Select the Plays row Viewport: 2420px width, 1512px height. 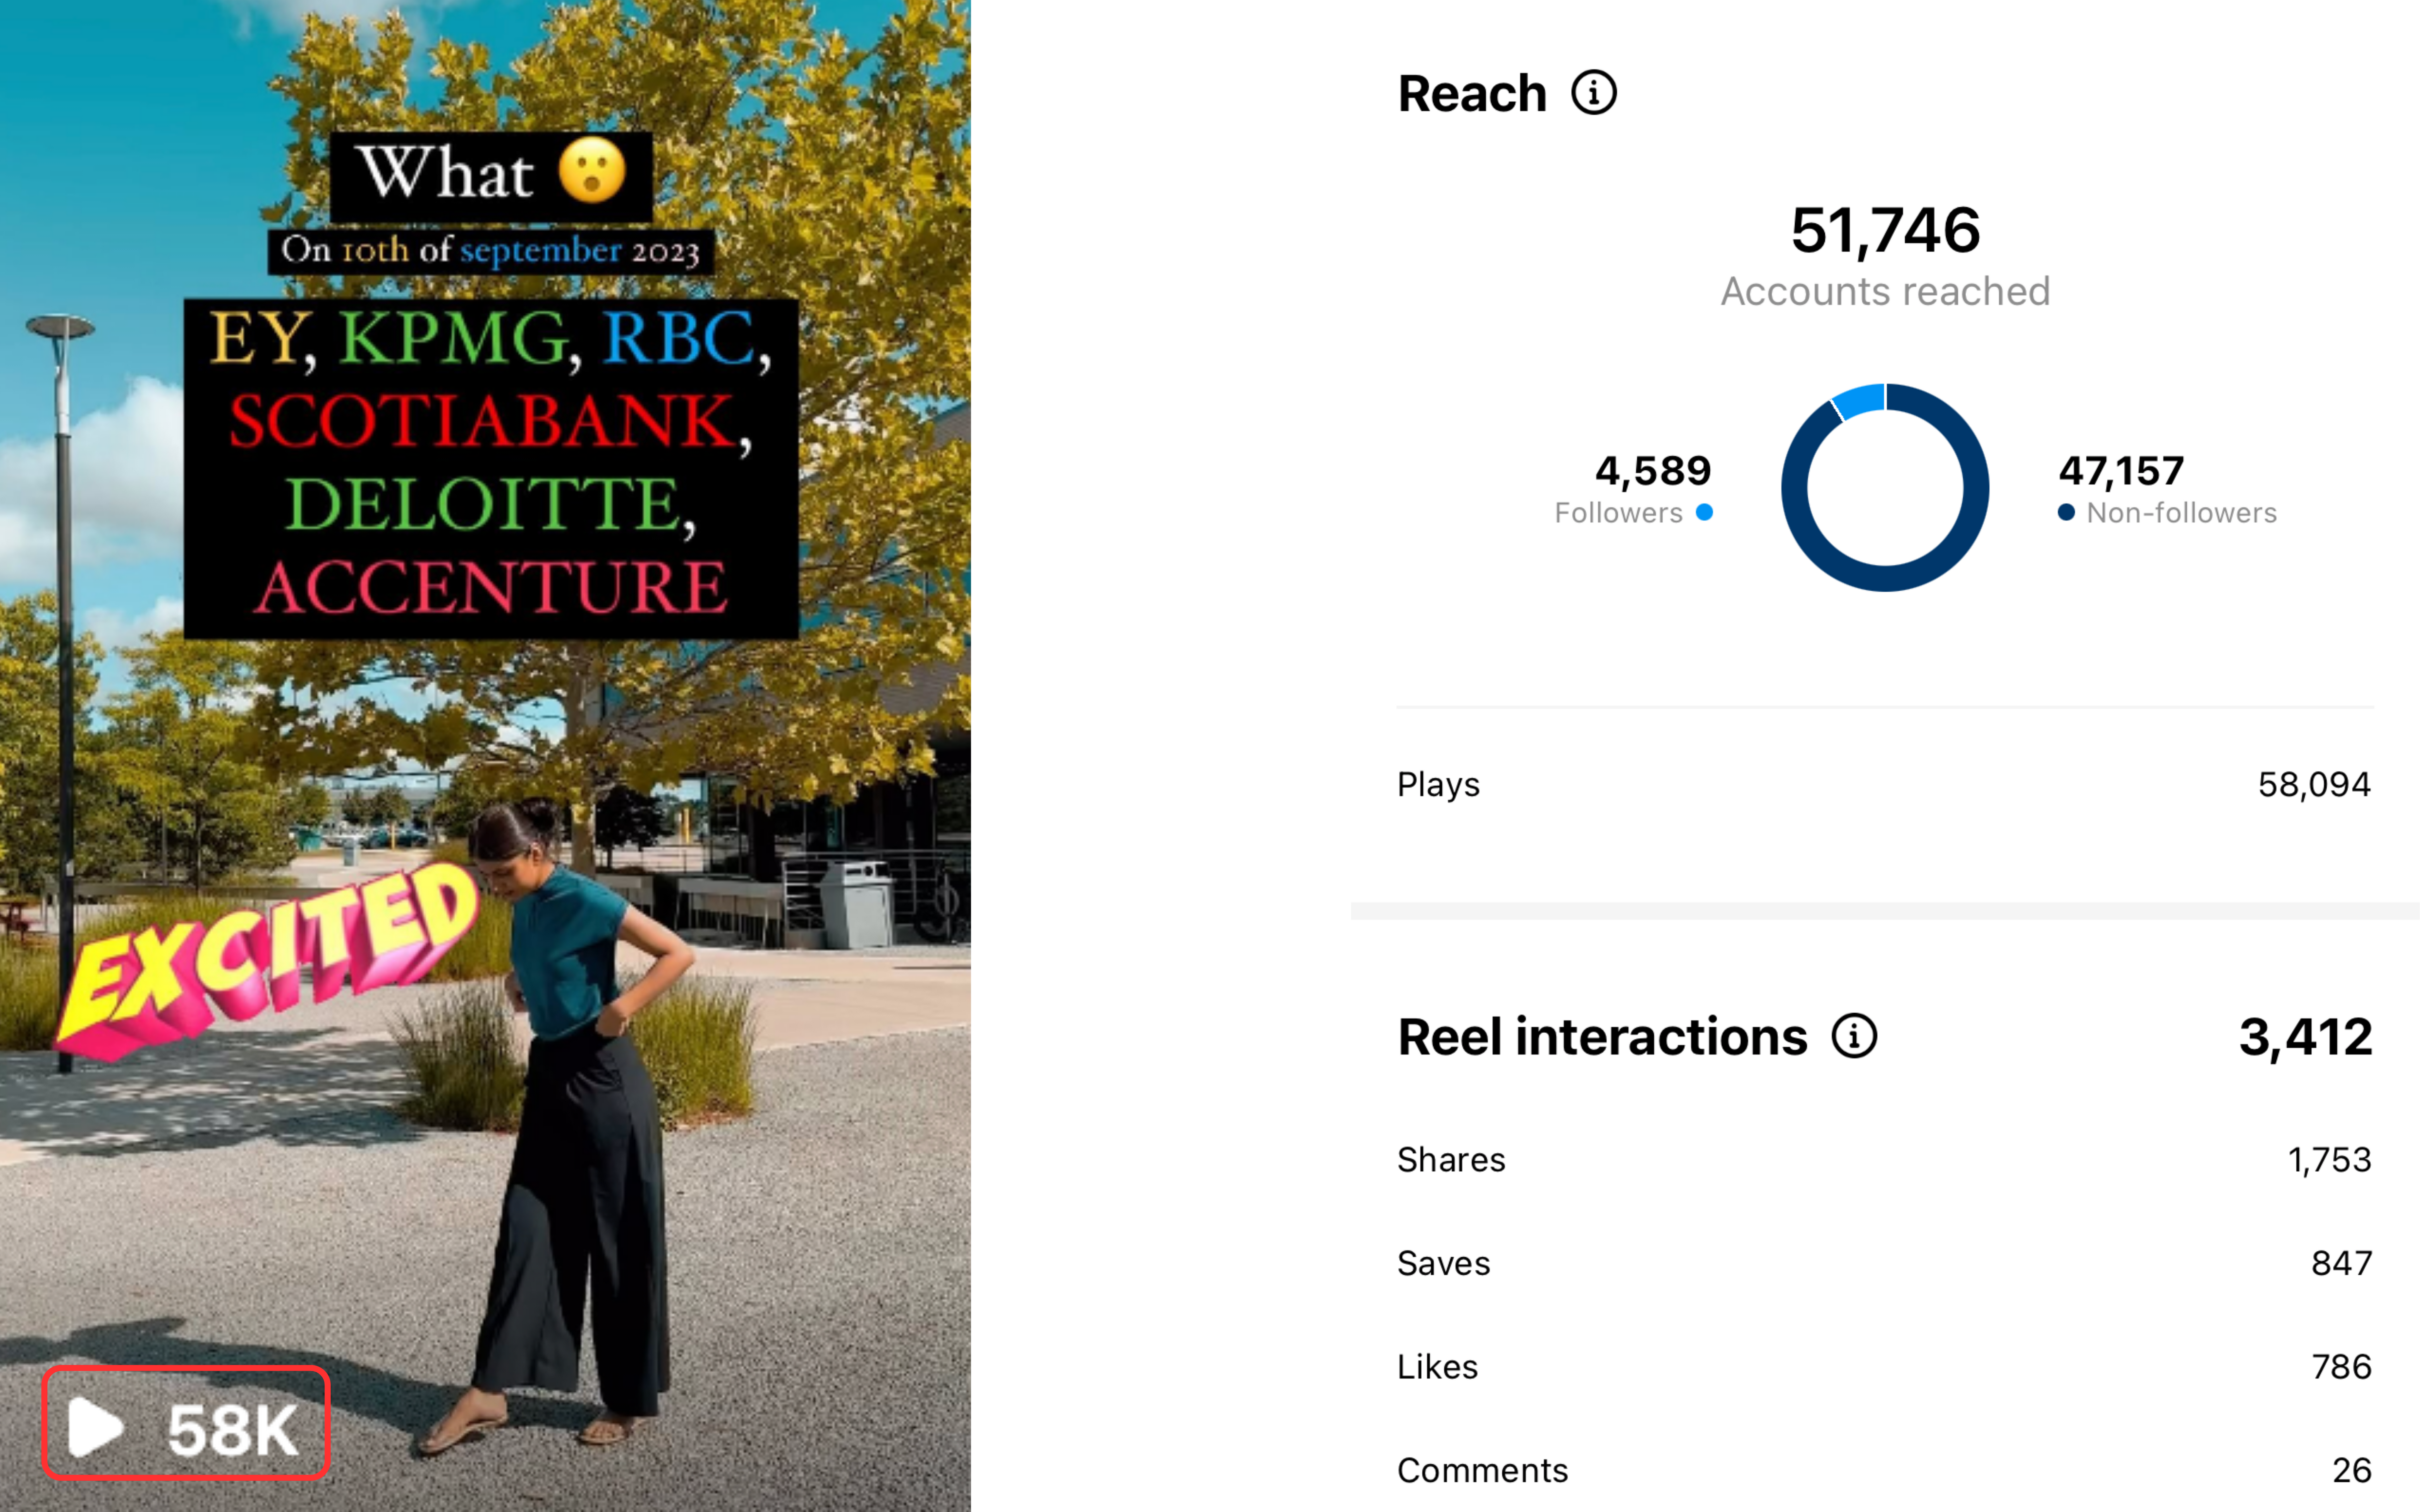click(x=1884, y=784)
